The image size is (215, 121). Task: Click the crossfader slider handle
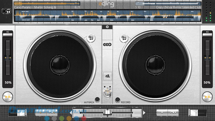(x=107, y=112)
